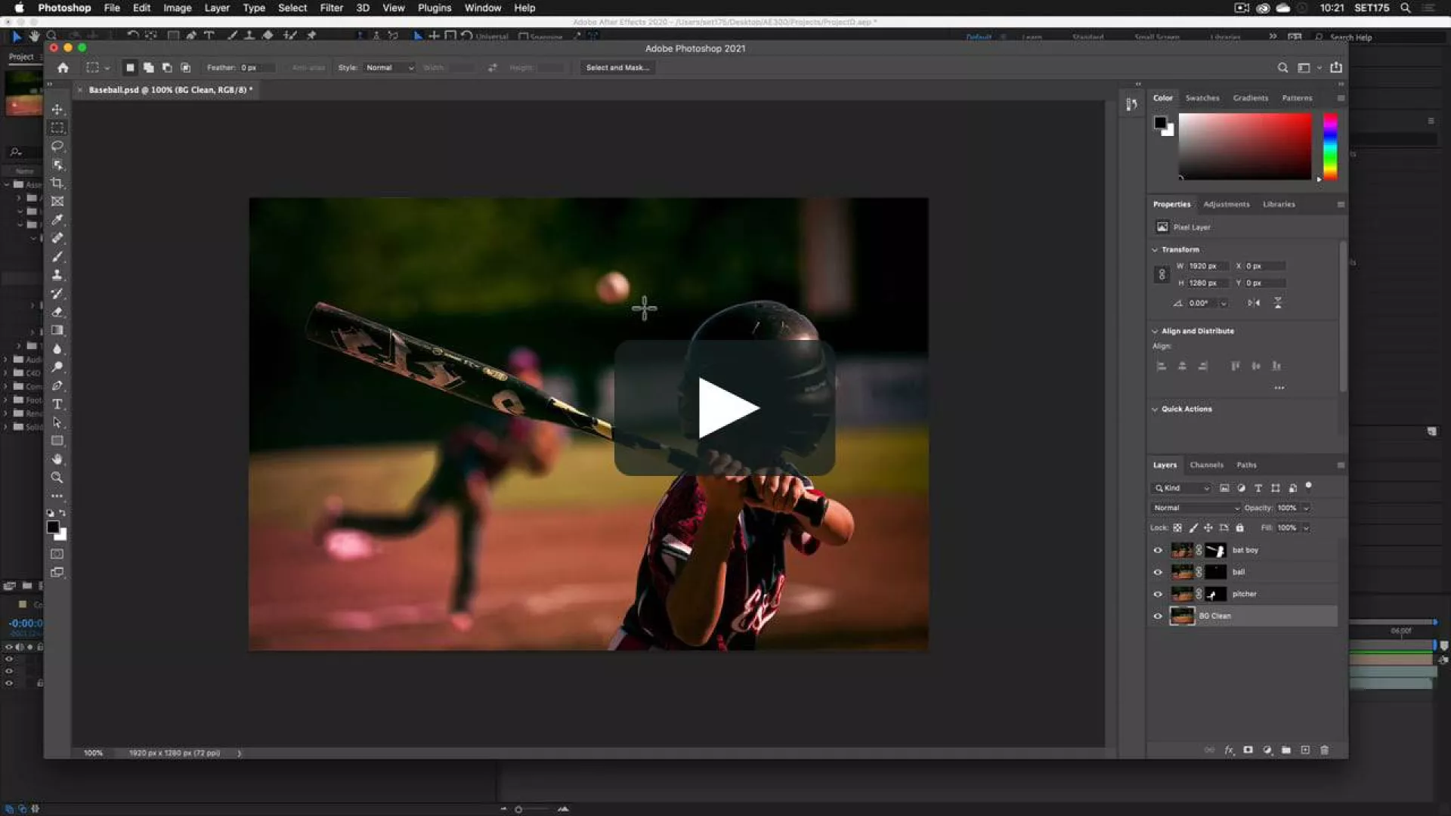The width and height of the screenshot is (1451, 816).
Task: Click the Select and Mask button
Action: (x=617, y=68)
